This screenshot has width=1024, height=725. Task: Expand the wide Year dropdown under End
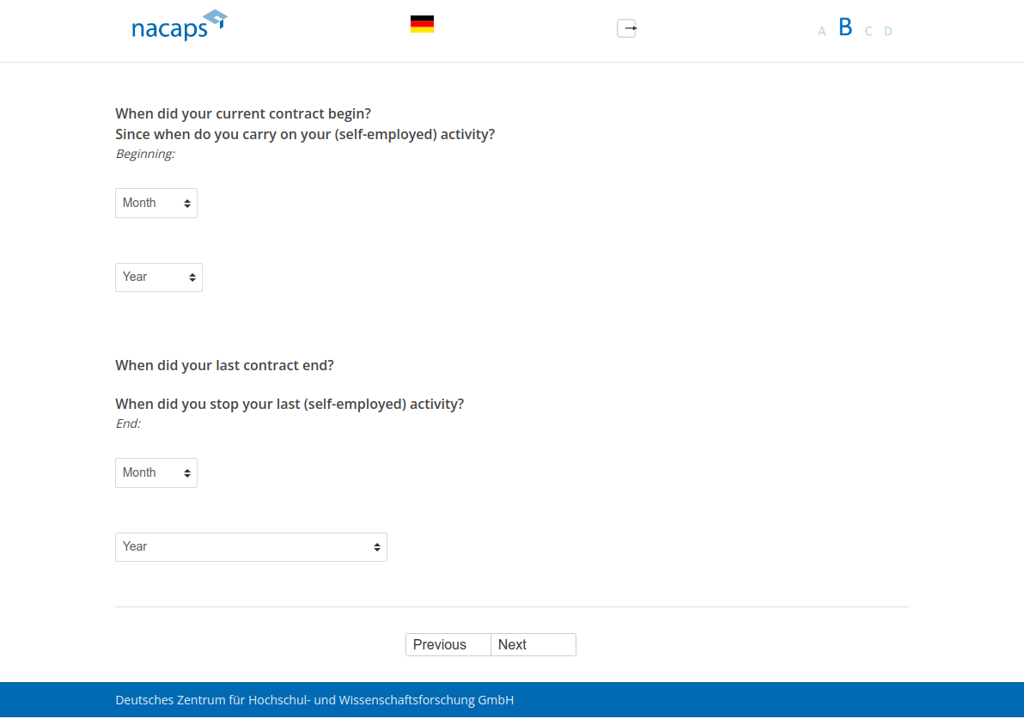point(251,547)
